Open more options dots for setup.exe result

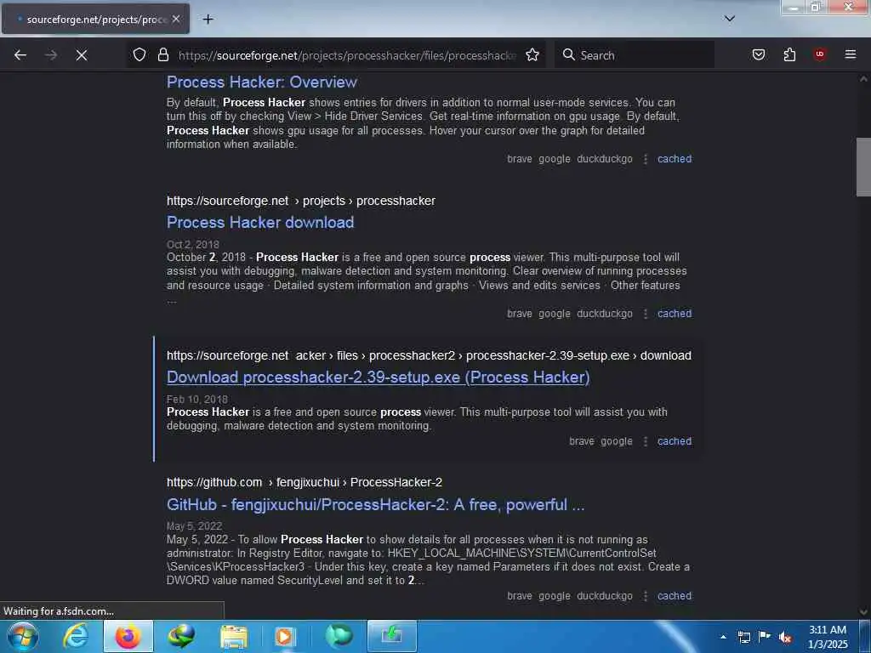click(646, 441)
